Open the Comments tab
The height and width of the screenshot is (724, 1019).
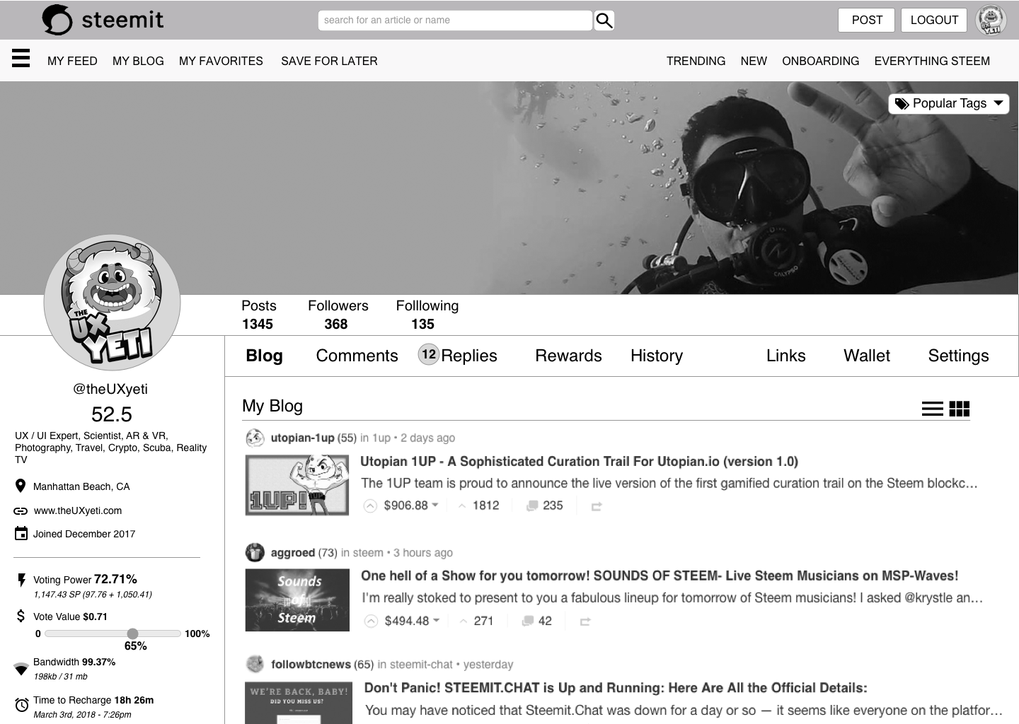tap(357, 356)
